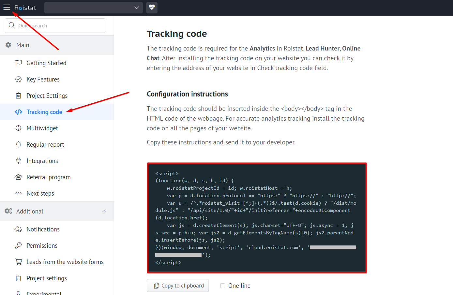Click the Additional section gears icon
The image size is (453, 295).
pos(8,211)
